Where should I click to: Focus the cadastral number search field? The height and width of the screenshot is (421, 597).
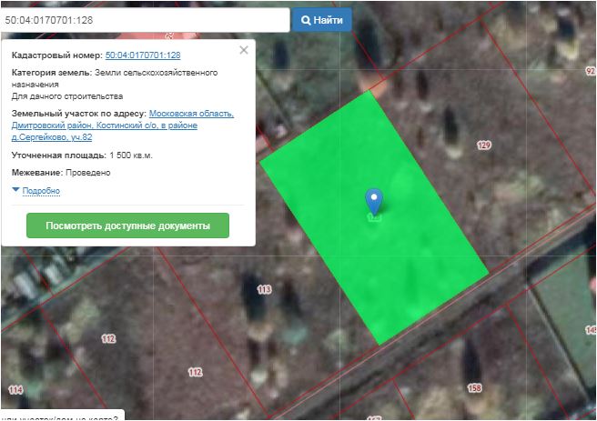click(x=146, y=19)
